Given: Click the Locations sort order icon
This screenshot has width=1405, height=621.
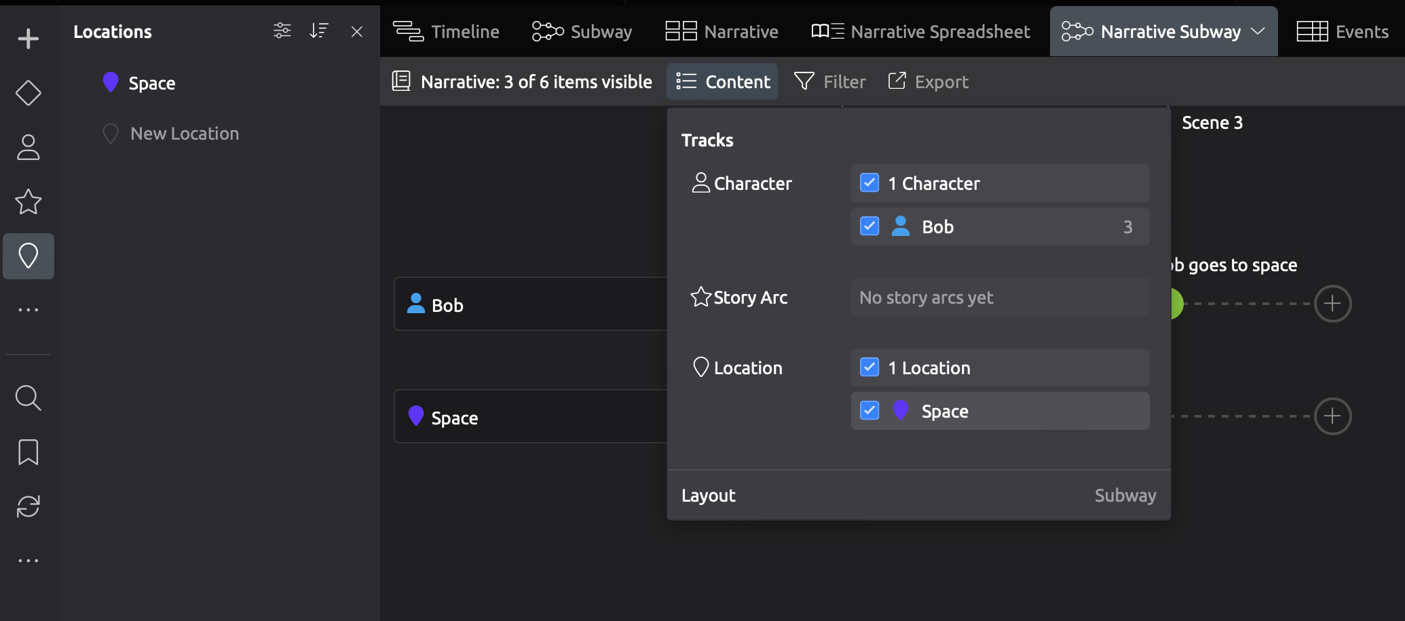Looking at the screenshot, I should (318, 31).
